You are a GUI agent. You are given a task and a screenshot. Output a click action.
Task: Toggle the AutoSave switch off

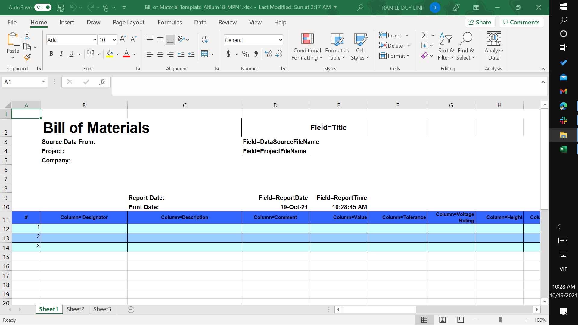click(x=43, y=7)
